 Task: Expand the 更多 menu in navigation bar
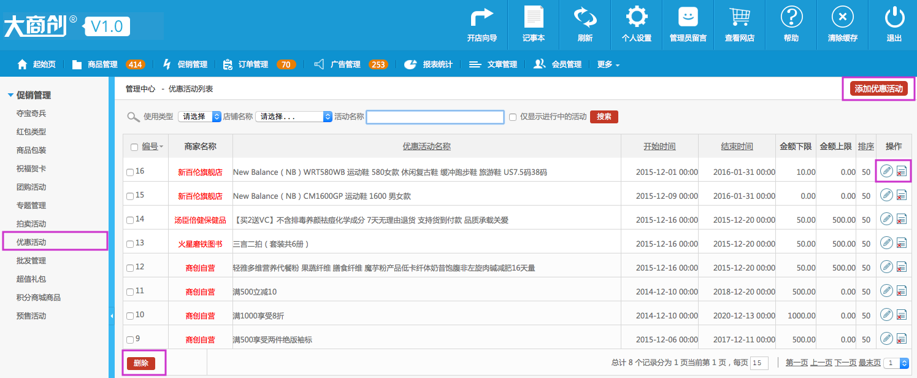tap(608, 64)
